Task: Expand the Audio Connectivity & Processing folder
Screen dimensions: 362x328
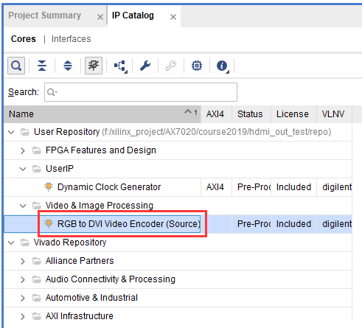Action: pos(23,279)
